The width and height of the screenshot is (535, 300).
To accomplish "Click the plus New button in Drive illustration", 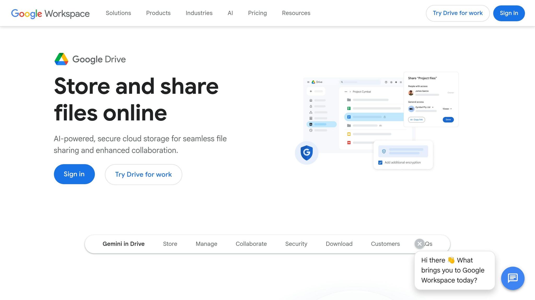I will pos(316,91).
